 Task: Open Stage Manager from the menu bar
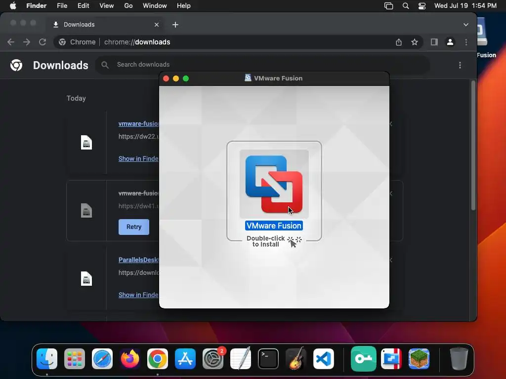(x=388, y=6)
